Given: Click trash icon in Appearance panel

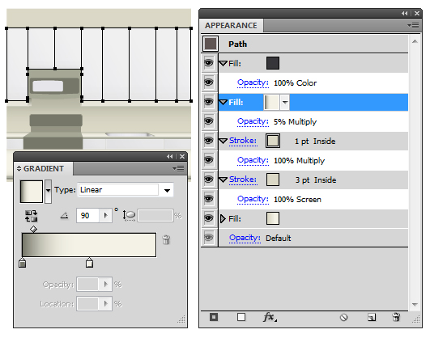Looking at the screenshot, I should tap(396, 317).
